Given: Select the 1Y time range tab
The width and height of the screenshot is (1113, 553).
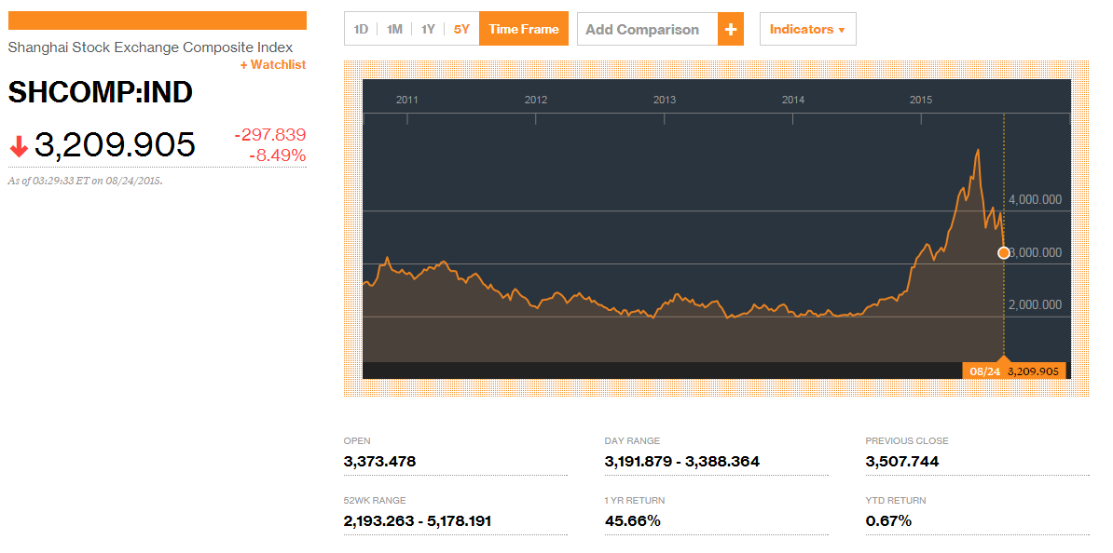Looking at the screenshot, I should point(428,29).
